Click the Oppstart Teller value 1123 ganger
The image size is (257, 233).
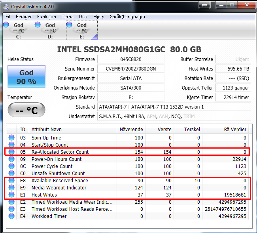(x=233, y=88)
